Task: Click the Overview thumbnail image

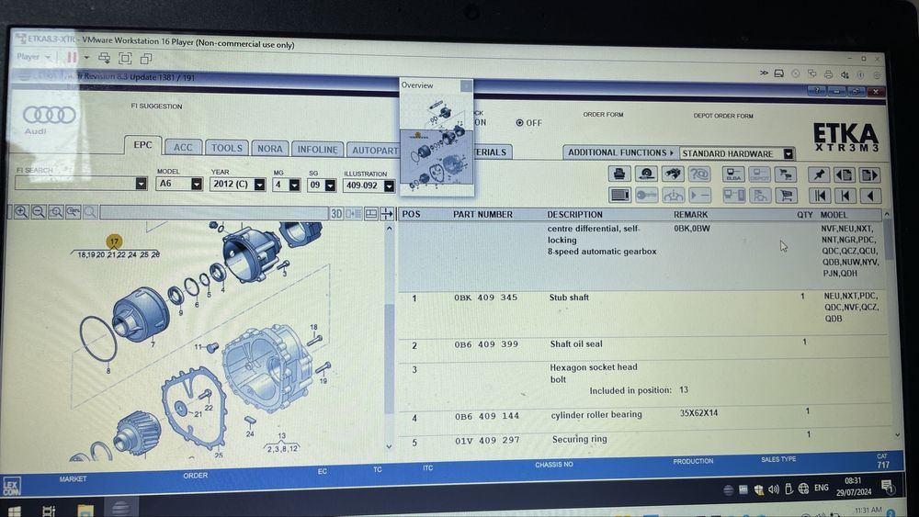Action: [x=436, y=143]
